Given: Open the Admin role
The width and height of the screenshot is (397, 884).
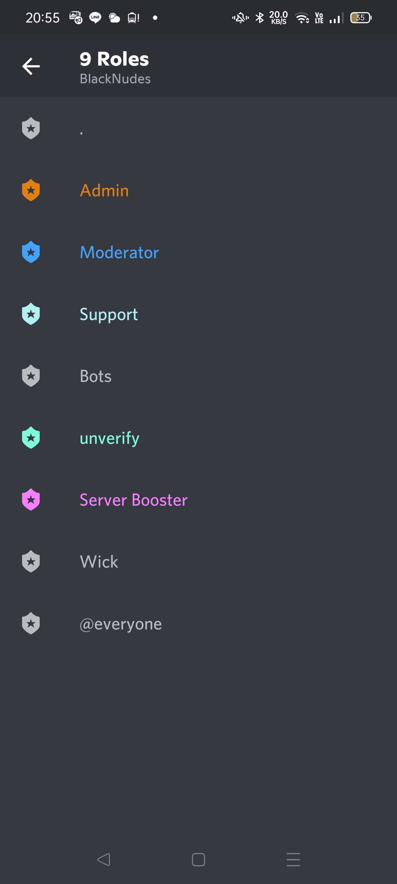Looking at the screenshot, I should click(198, 190).
